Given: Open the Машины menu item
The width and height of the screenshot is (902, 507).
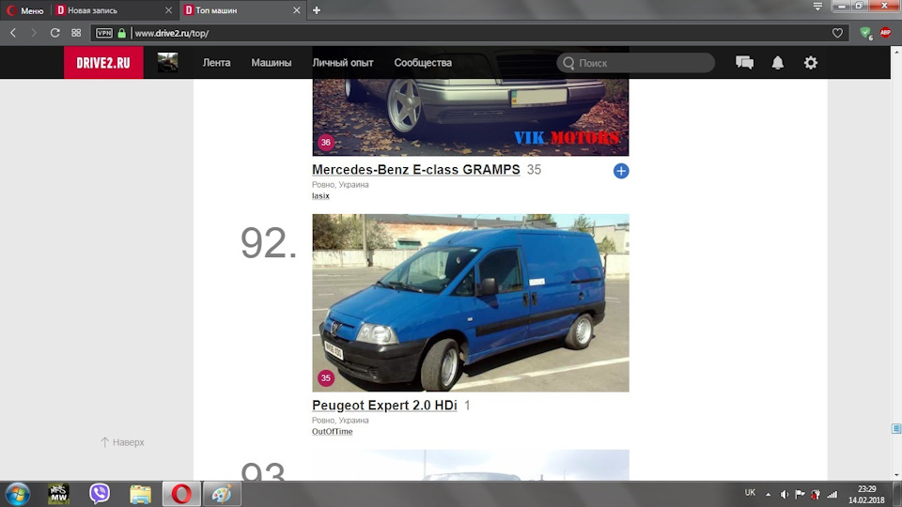Looking at the screenshot, I should [x=271, y=63].
